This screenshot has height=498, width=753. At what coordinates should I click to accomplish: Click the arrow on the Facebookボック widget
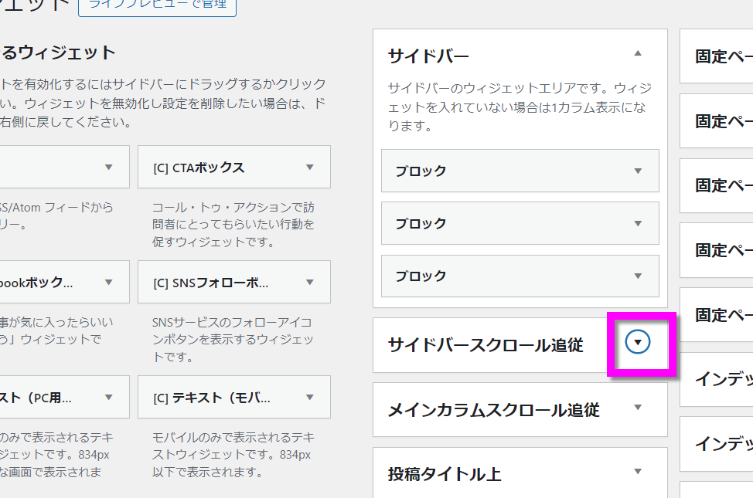tap(109, 283)
